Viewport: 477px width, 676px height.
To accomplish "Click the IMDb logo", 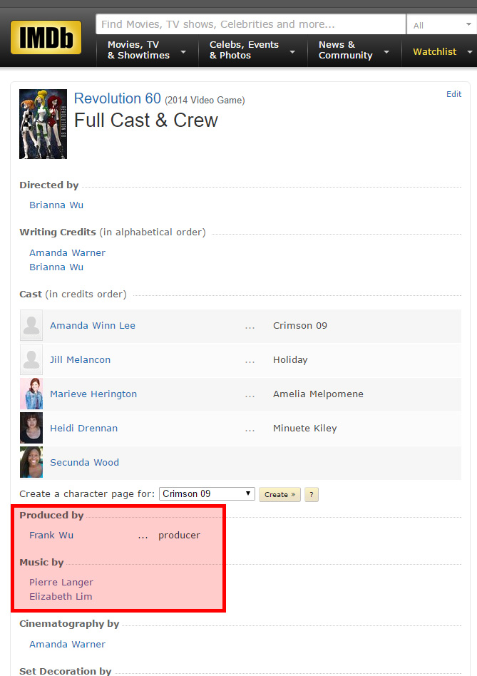I will 46,37.
